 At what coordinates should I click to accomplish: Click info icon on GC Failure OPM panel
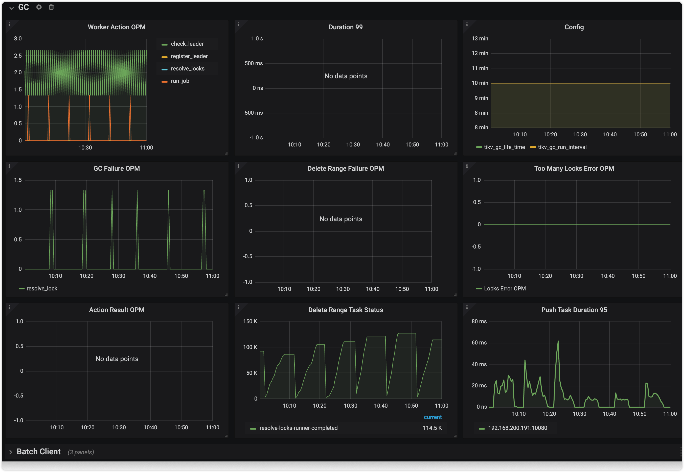(9, 166)
